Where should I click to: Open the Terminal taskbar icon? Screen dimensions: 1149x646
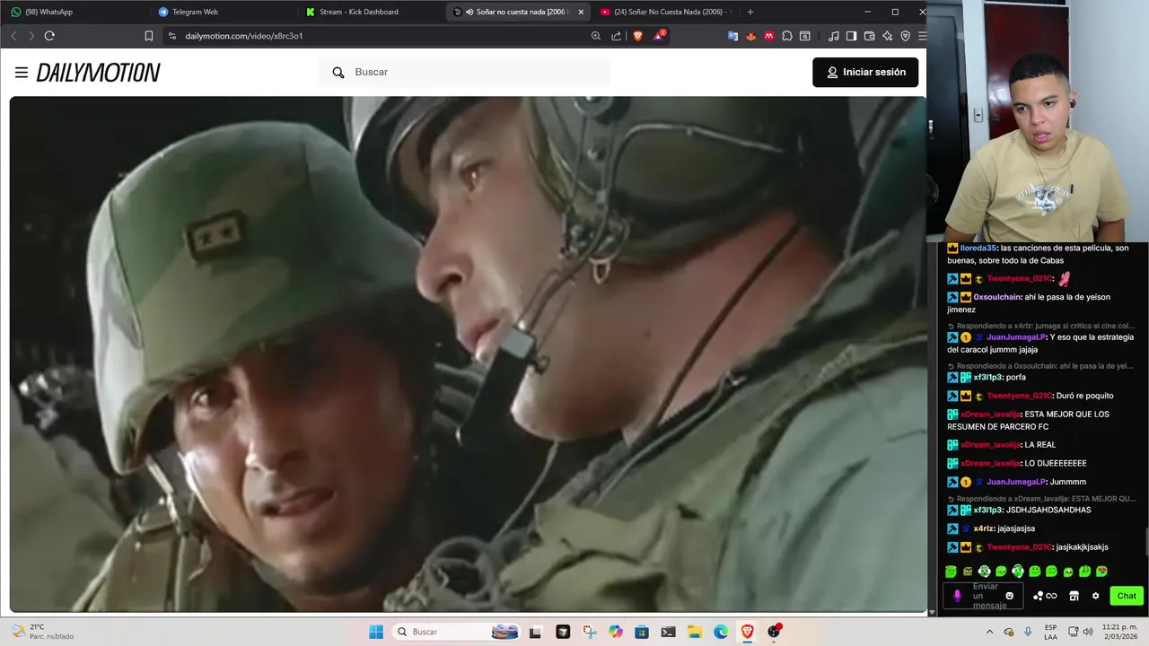point(668,632)
